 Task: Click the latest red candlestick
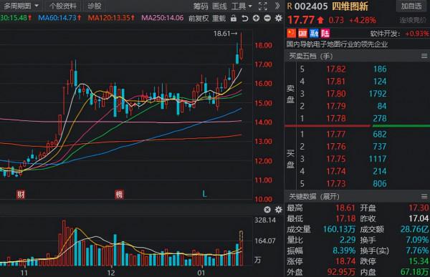pyautogui.click(x=241, y=47)
